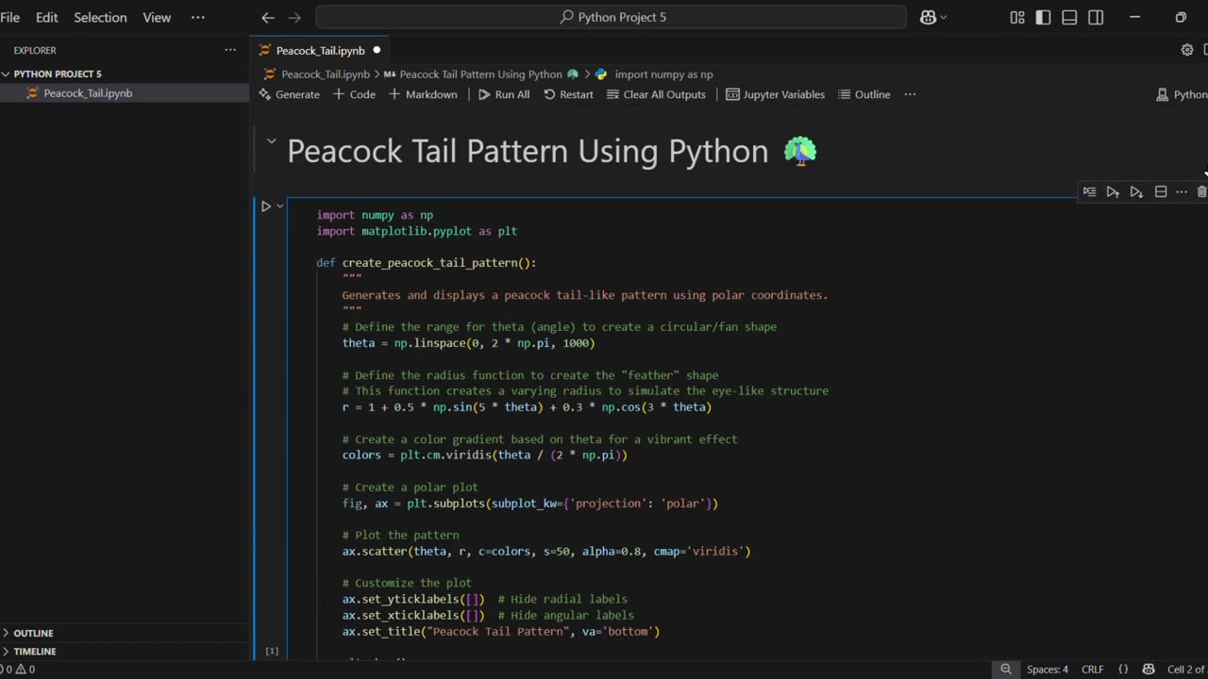Add a new Markdown cell
Viewport: 1208px width, 679px height.
423,94
